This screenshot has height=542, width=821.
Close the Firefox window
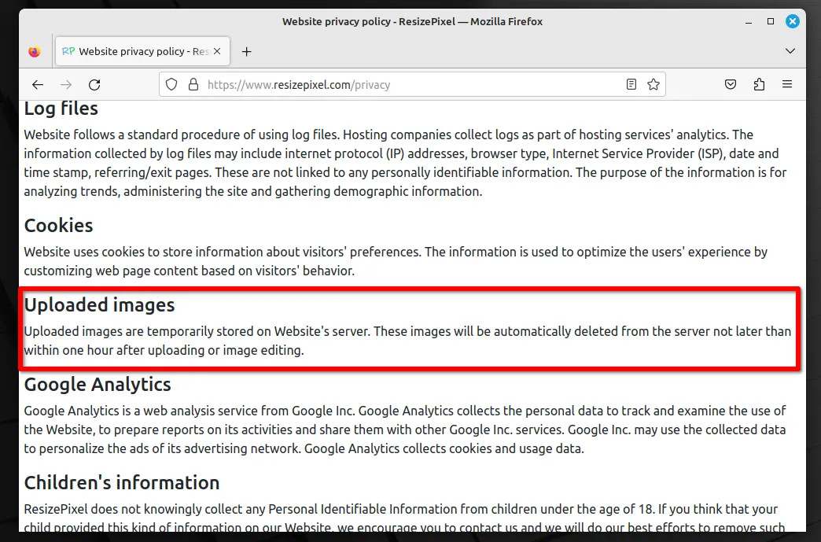[x=793, y=21]
